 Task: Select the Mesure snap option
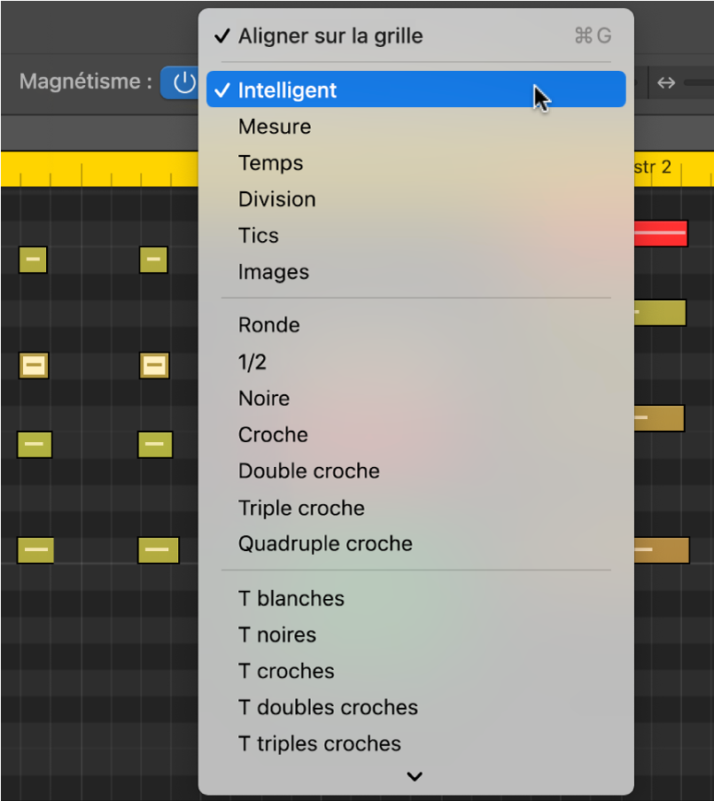[x=274, y=127]
